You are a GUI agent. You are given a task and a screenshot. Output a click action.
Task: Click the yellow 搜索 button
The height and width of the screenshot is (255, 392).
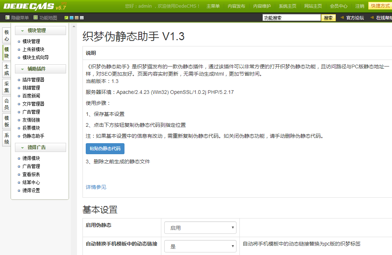[x=328, y=18]
